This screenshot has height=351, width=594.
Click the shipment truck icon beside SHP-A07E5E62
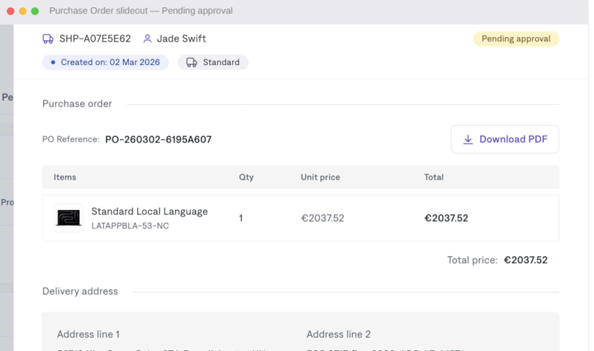pos(48,38)
